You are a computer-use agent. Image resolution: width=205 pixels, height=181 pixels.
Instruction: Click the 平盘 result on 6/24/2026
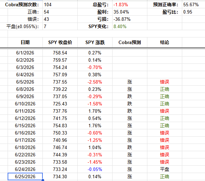point(165,169)
